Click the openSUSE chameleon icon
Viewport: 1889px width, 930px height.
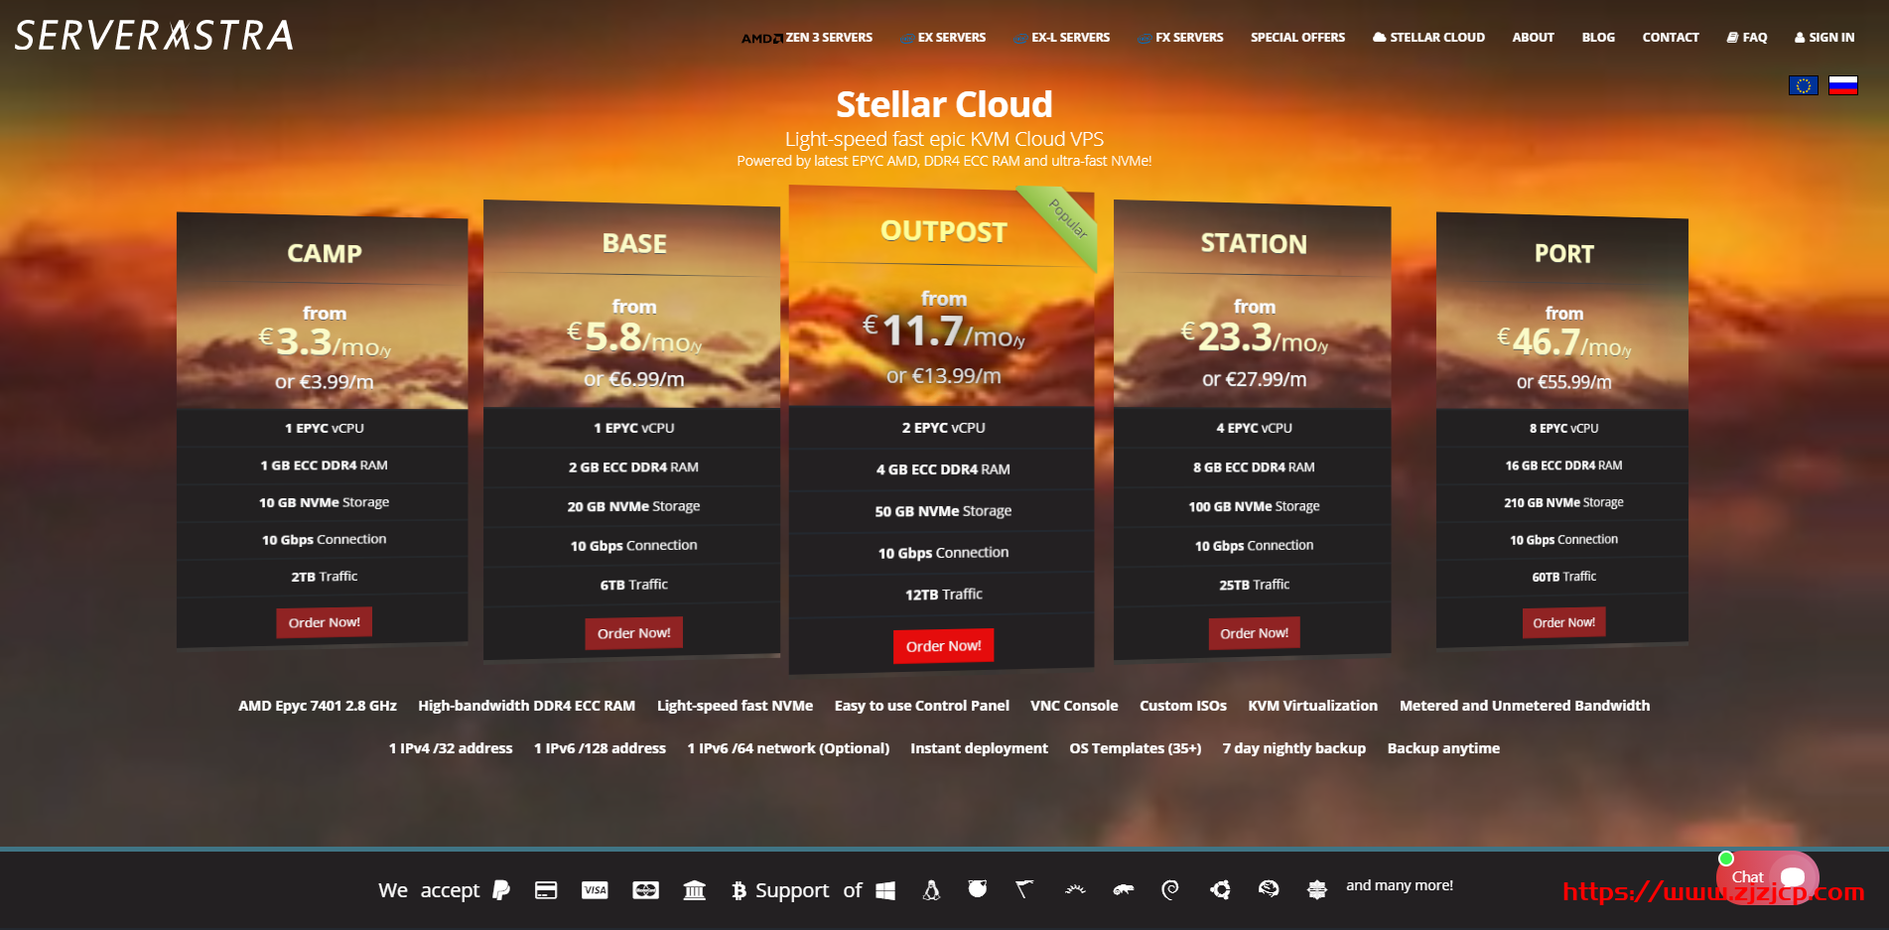1123,890
